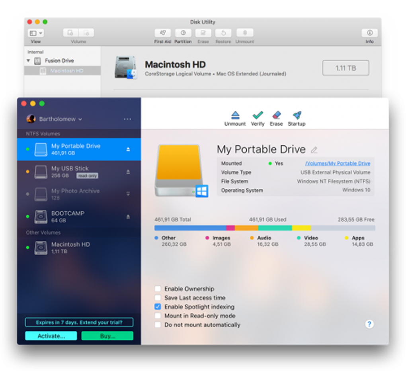Click the help question mark button
The height and width of the screenshot is (375, 406).
point(369,324)
